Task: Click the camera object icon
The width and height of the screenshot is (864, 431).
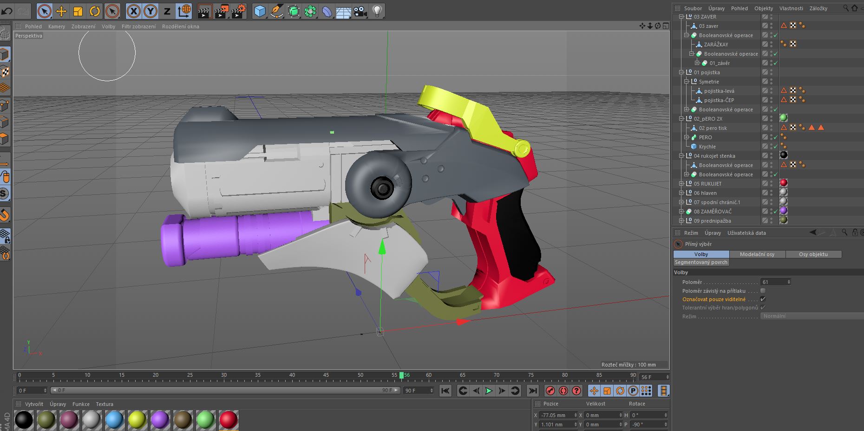Action: [x=360, y=11]
